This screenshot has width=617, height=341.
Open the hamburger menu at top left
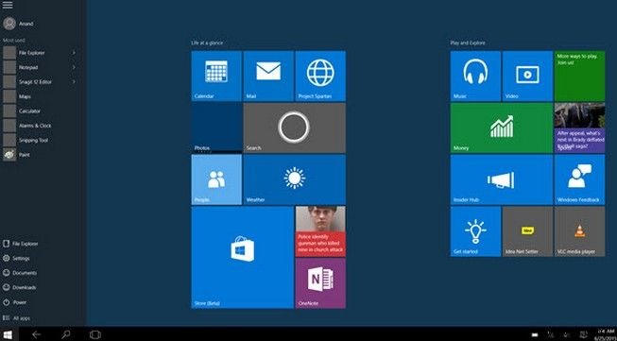click(x=8, y=5)
